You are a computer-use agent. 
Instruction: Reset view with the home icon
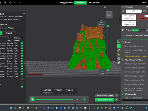coord(105,7)
